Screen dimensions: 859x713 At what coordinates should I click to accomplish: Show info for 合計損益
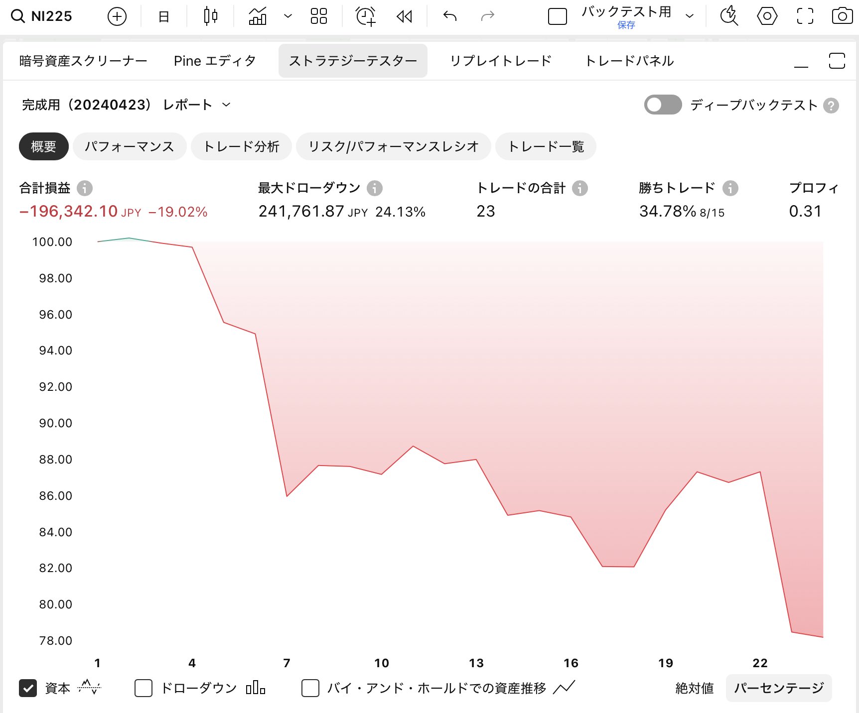[85, 188]
